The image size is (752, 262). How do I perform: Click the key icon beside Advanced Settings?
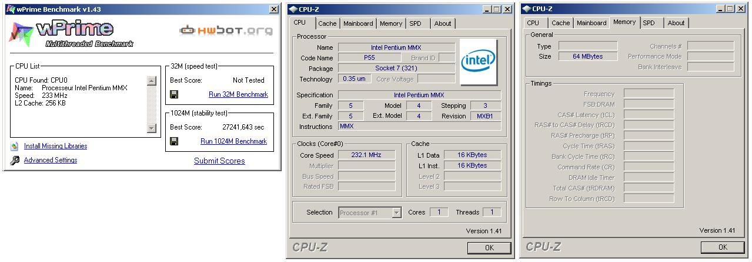[15, 161]
